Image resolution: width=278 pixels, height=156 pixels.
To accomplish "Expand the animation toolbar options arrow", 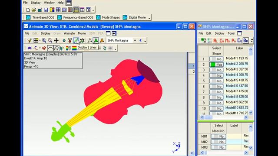I will point(116,49).
